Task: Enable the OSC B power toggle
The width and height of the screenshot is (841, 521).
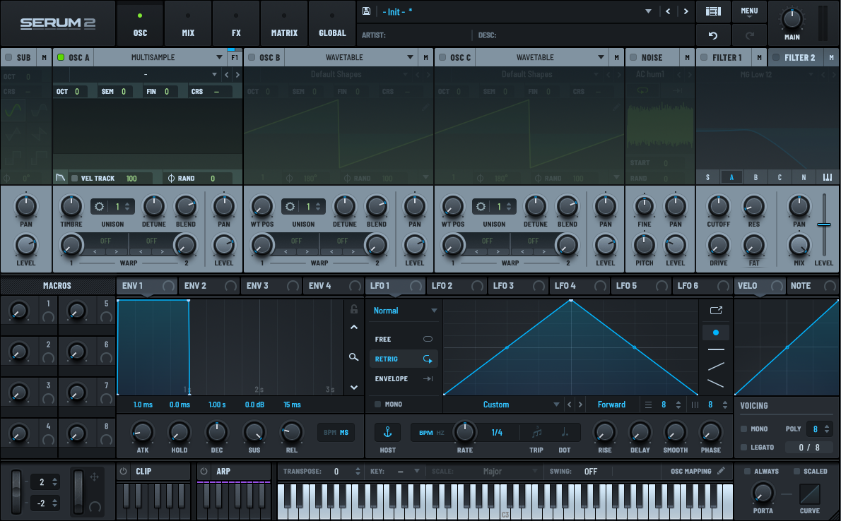Action: pos(252,57)
